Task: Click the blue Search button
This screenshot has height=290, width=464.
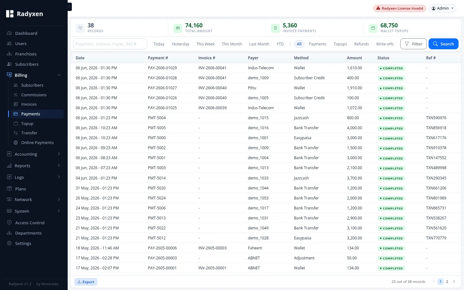Action: 443,44
